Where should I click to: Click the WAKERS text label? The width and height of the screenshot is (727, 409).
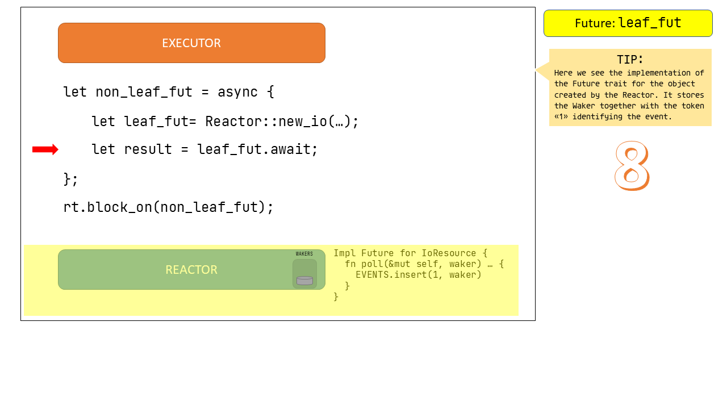coord(304,254)
